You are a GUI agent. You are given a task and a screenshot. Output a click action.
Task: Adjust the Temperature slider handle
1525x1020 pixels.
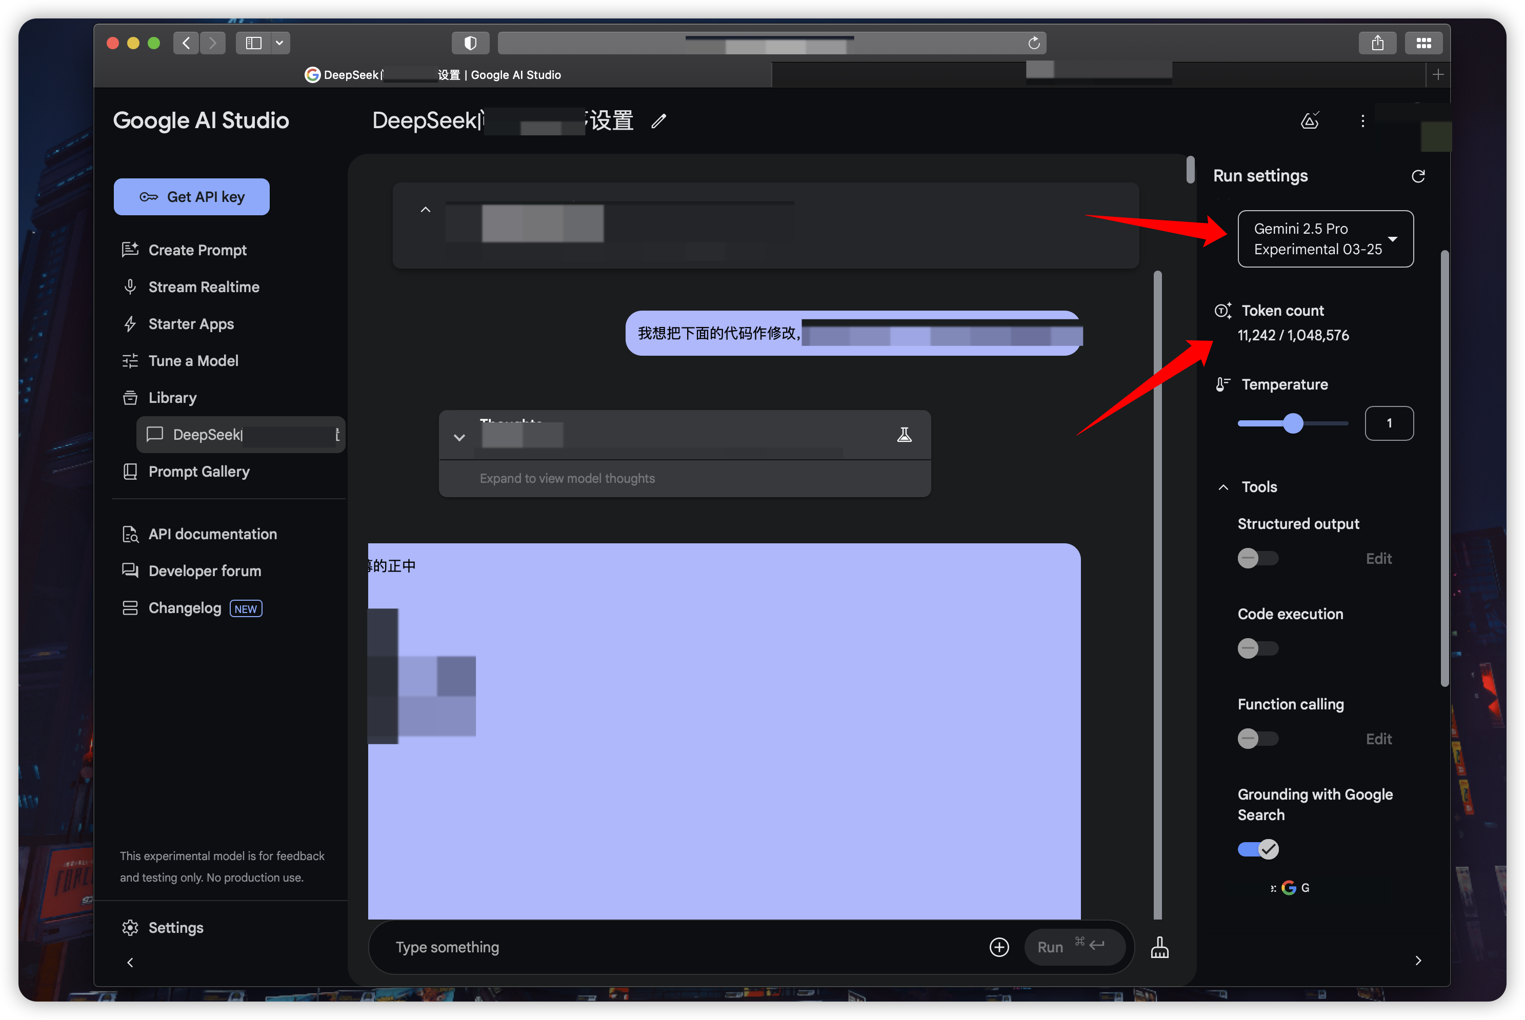(x=1293, y=423)
